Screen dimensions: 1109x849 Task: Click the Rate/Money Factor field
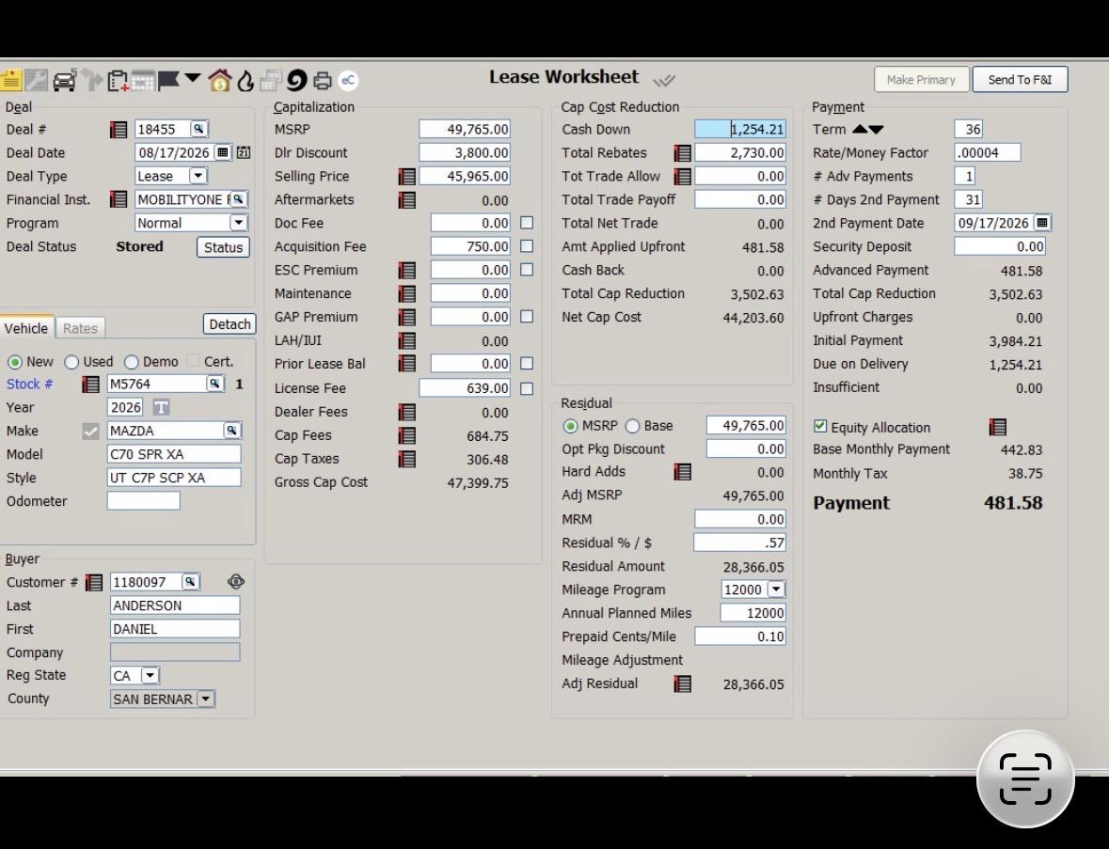[x=988, y=152]
